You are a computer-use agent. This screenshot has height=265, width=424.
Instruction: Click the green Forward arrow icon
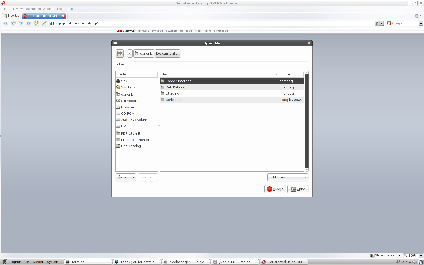(x=21, y=23)
